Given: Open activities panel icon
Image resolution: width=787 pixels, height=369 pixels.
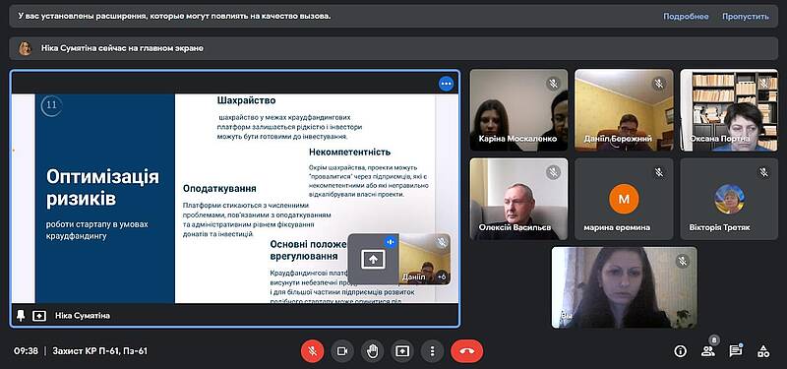Looking at the screenshot, I should coord(763,351).
